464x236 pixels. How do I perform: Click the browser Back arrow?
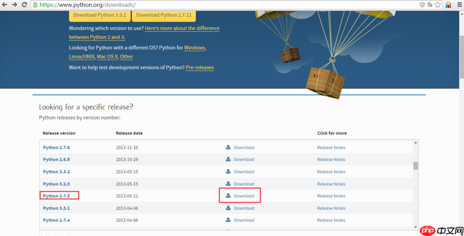pyautogui.click(x=5, y=5)
